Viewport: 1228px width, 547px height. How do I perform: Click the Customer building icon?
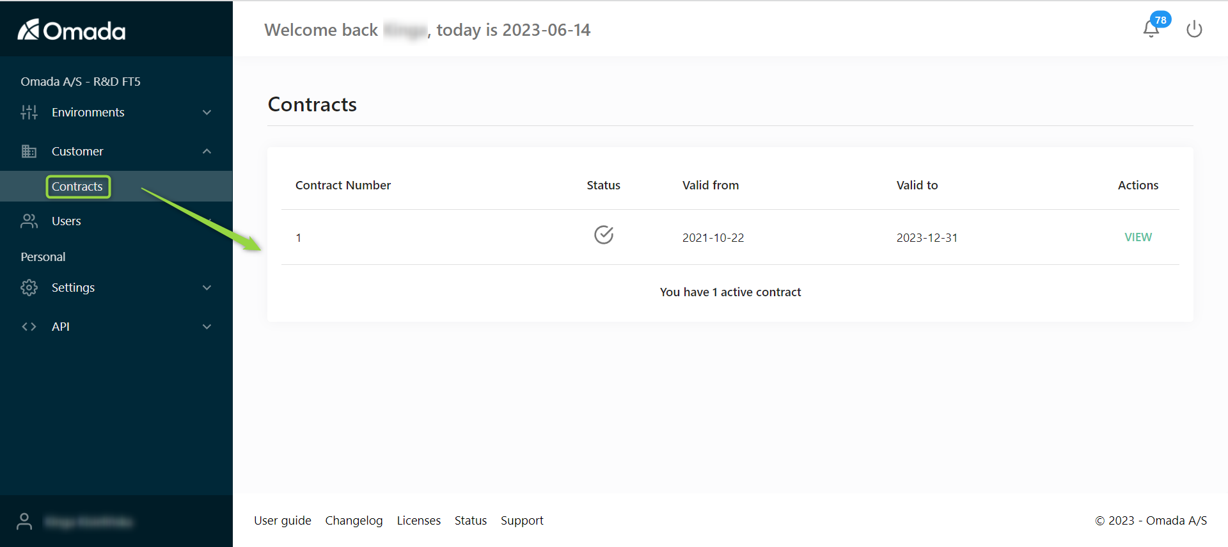(x=29, y=152)
